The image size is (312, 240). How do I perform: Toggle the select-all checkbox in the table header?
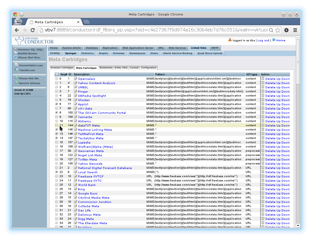tap(57, 74)
